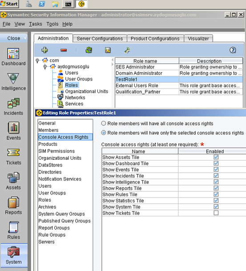Switch to Product Configurations tab

(155, 39)
